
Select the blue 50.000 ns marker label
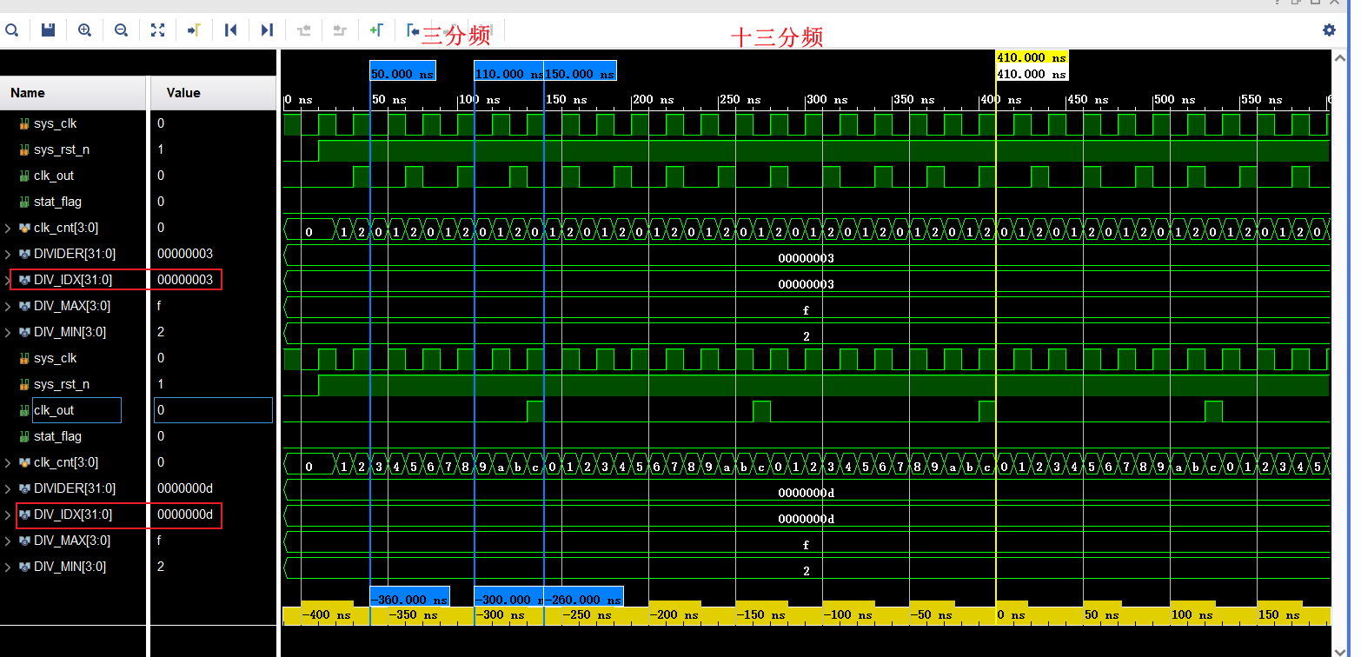coord(402,74)
